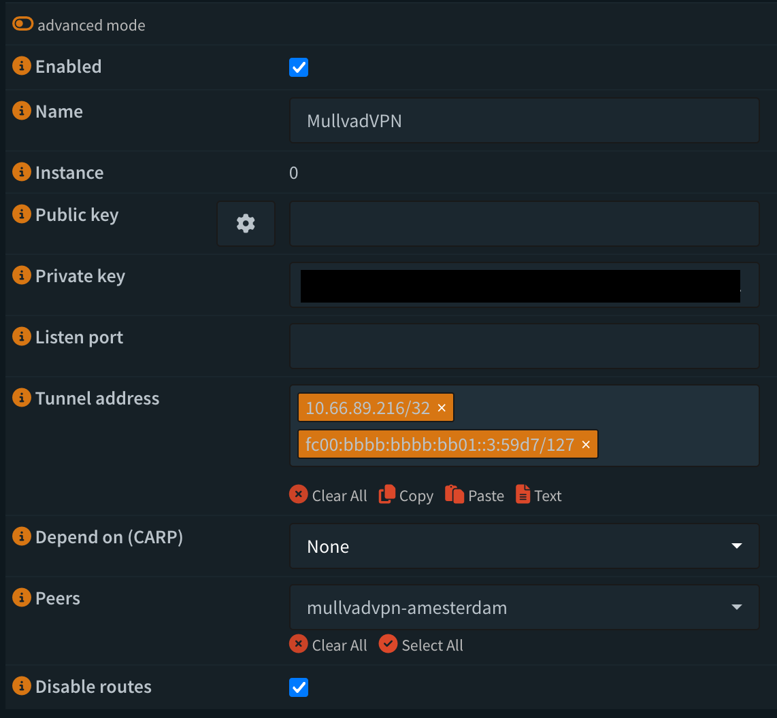The width and height of the screenshot is (777, 718).
Task: Focus the Listen port input field
Action: [x=525, y=346]
